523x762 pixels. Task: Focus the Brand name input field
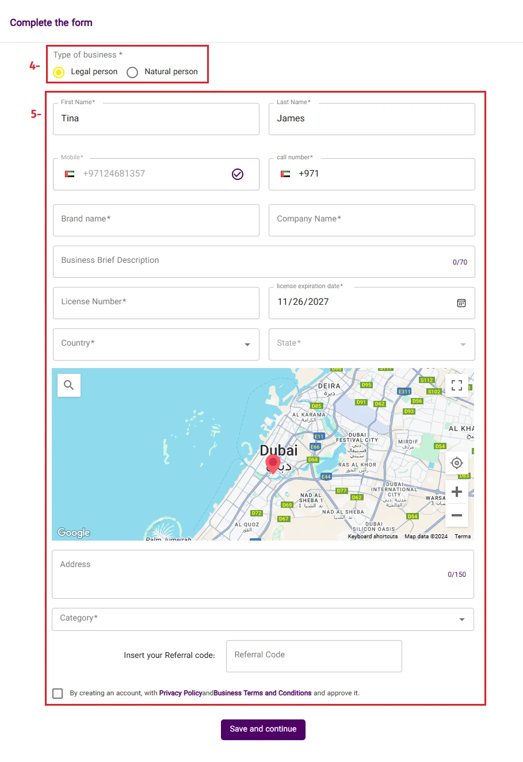pyautogui.click(x=156, y=220)
